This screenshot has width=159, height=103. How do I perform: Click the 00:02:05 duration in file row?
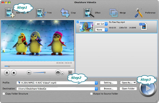112,28
